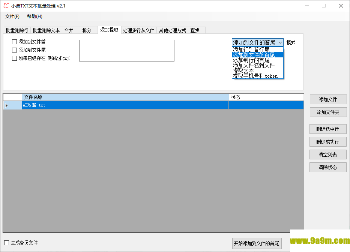Click 删除选中行 button
350x252 pixels.
point(328,129)
